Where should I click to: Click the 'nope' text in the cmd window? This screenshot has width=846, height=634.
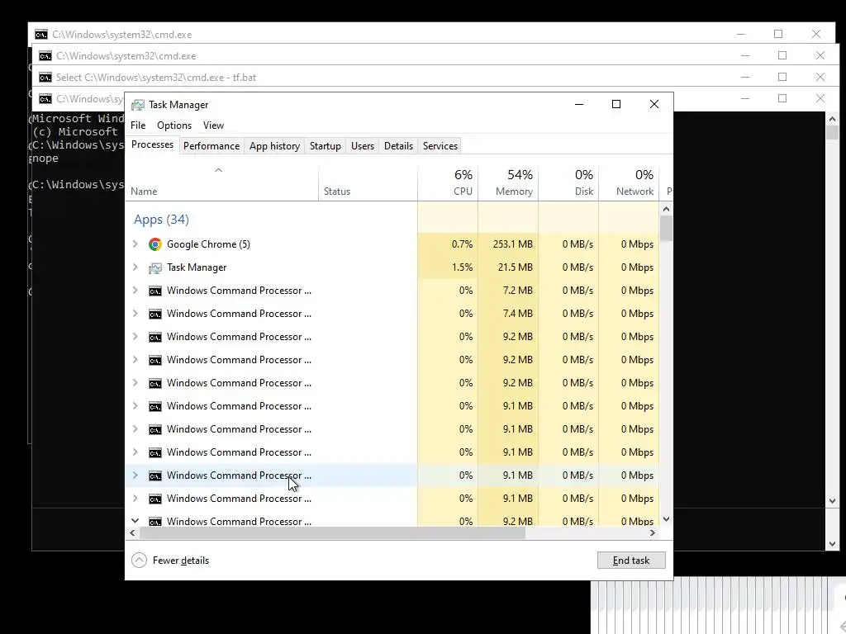[45, 158]
